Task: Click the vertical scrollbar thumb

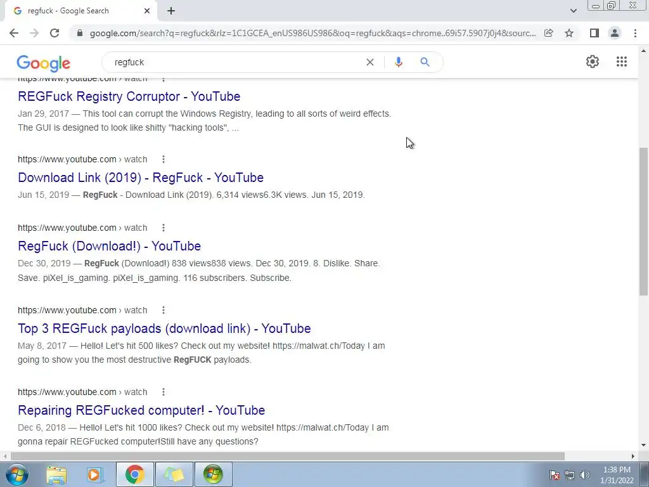Action: 644,221
